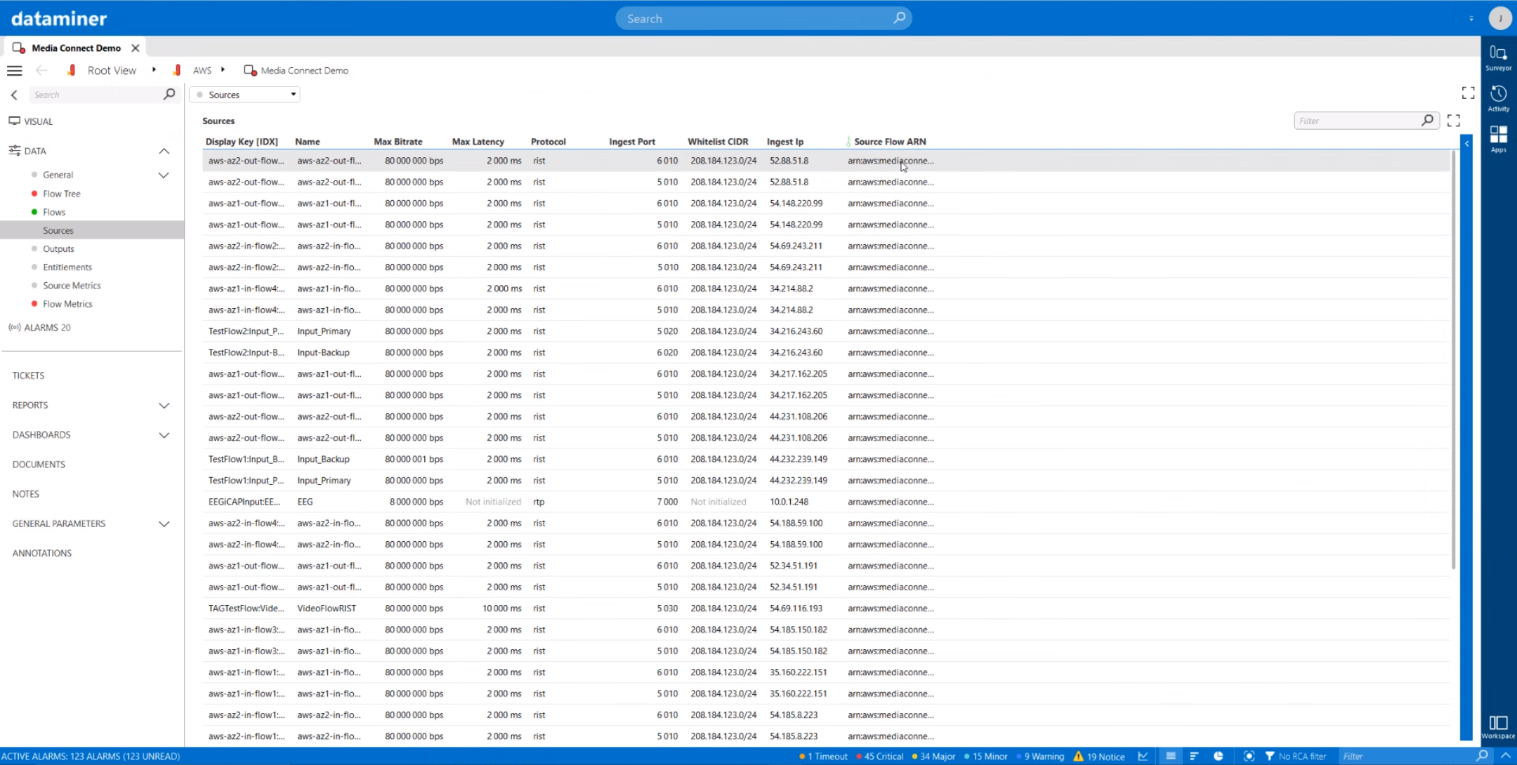Screen dimensions: 1517x765
Task: Click the warning triangle beside 19 Notice
Action: (x=1078, y=756)
